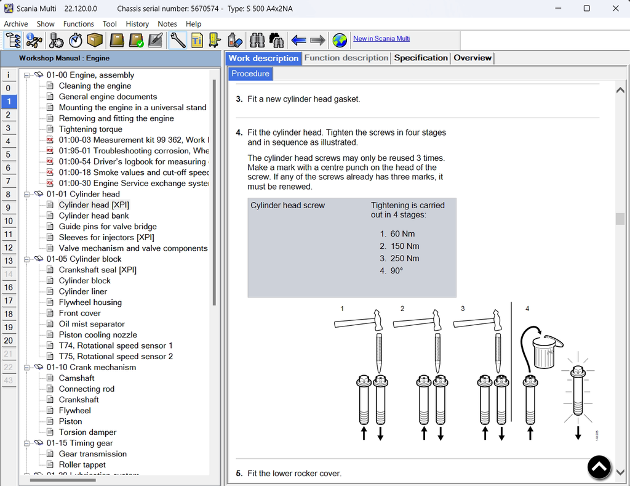Open the Functions menu
This screenshot has height=486, width=630.
pyautogui.click(x=78, y=24)
